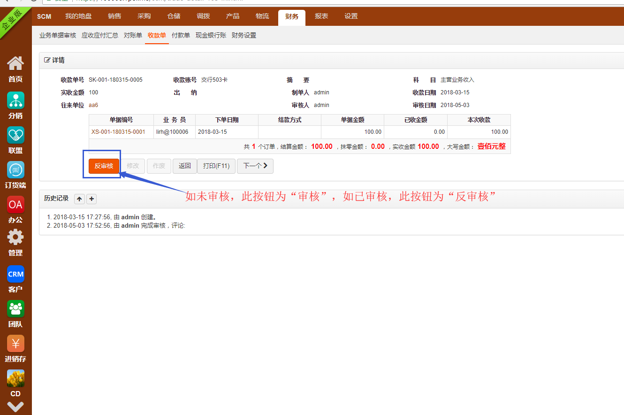Switch to 对账单 subtab
The image size is (624, 415).
(133, 36)
